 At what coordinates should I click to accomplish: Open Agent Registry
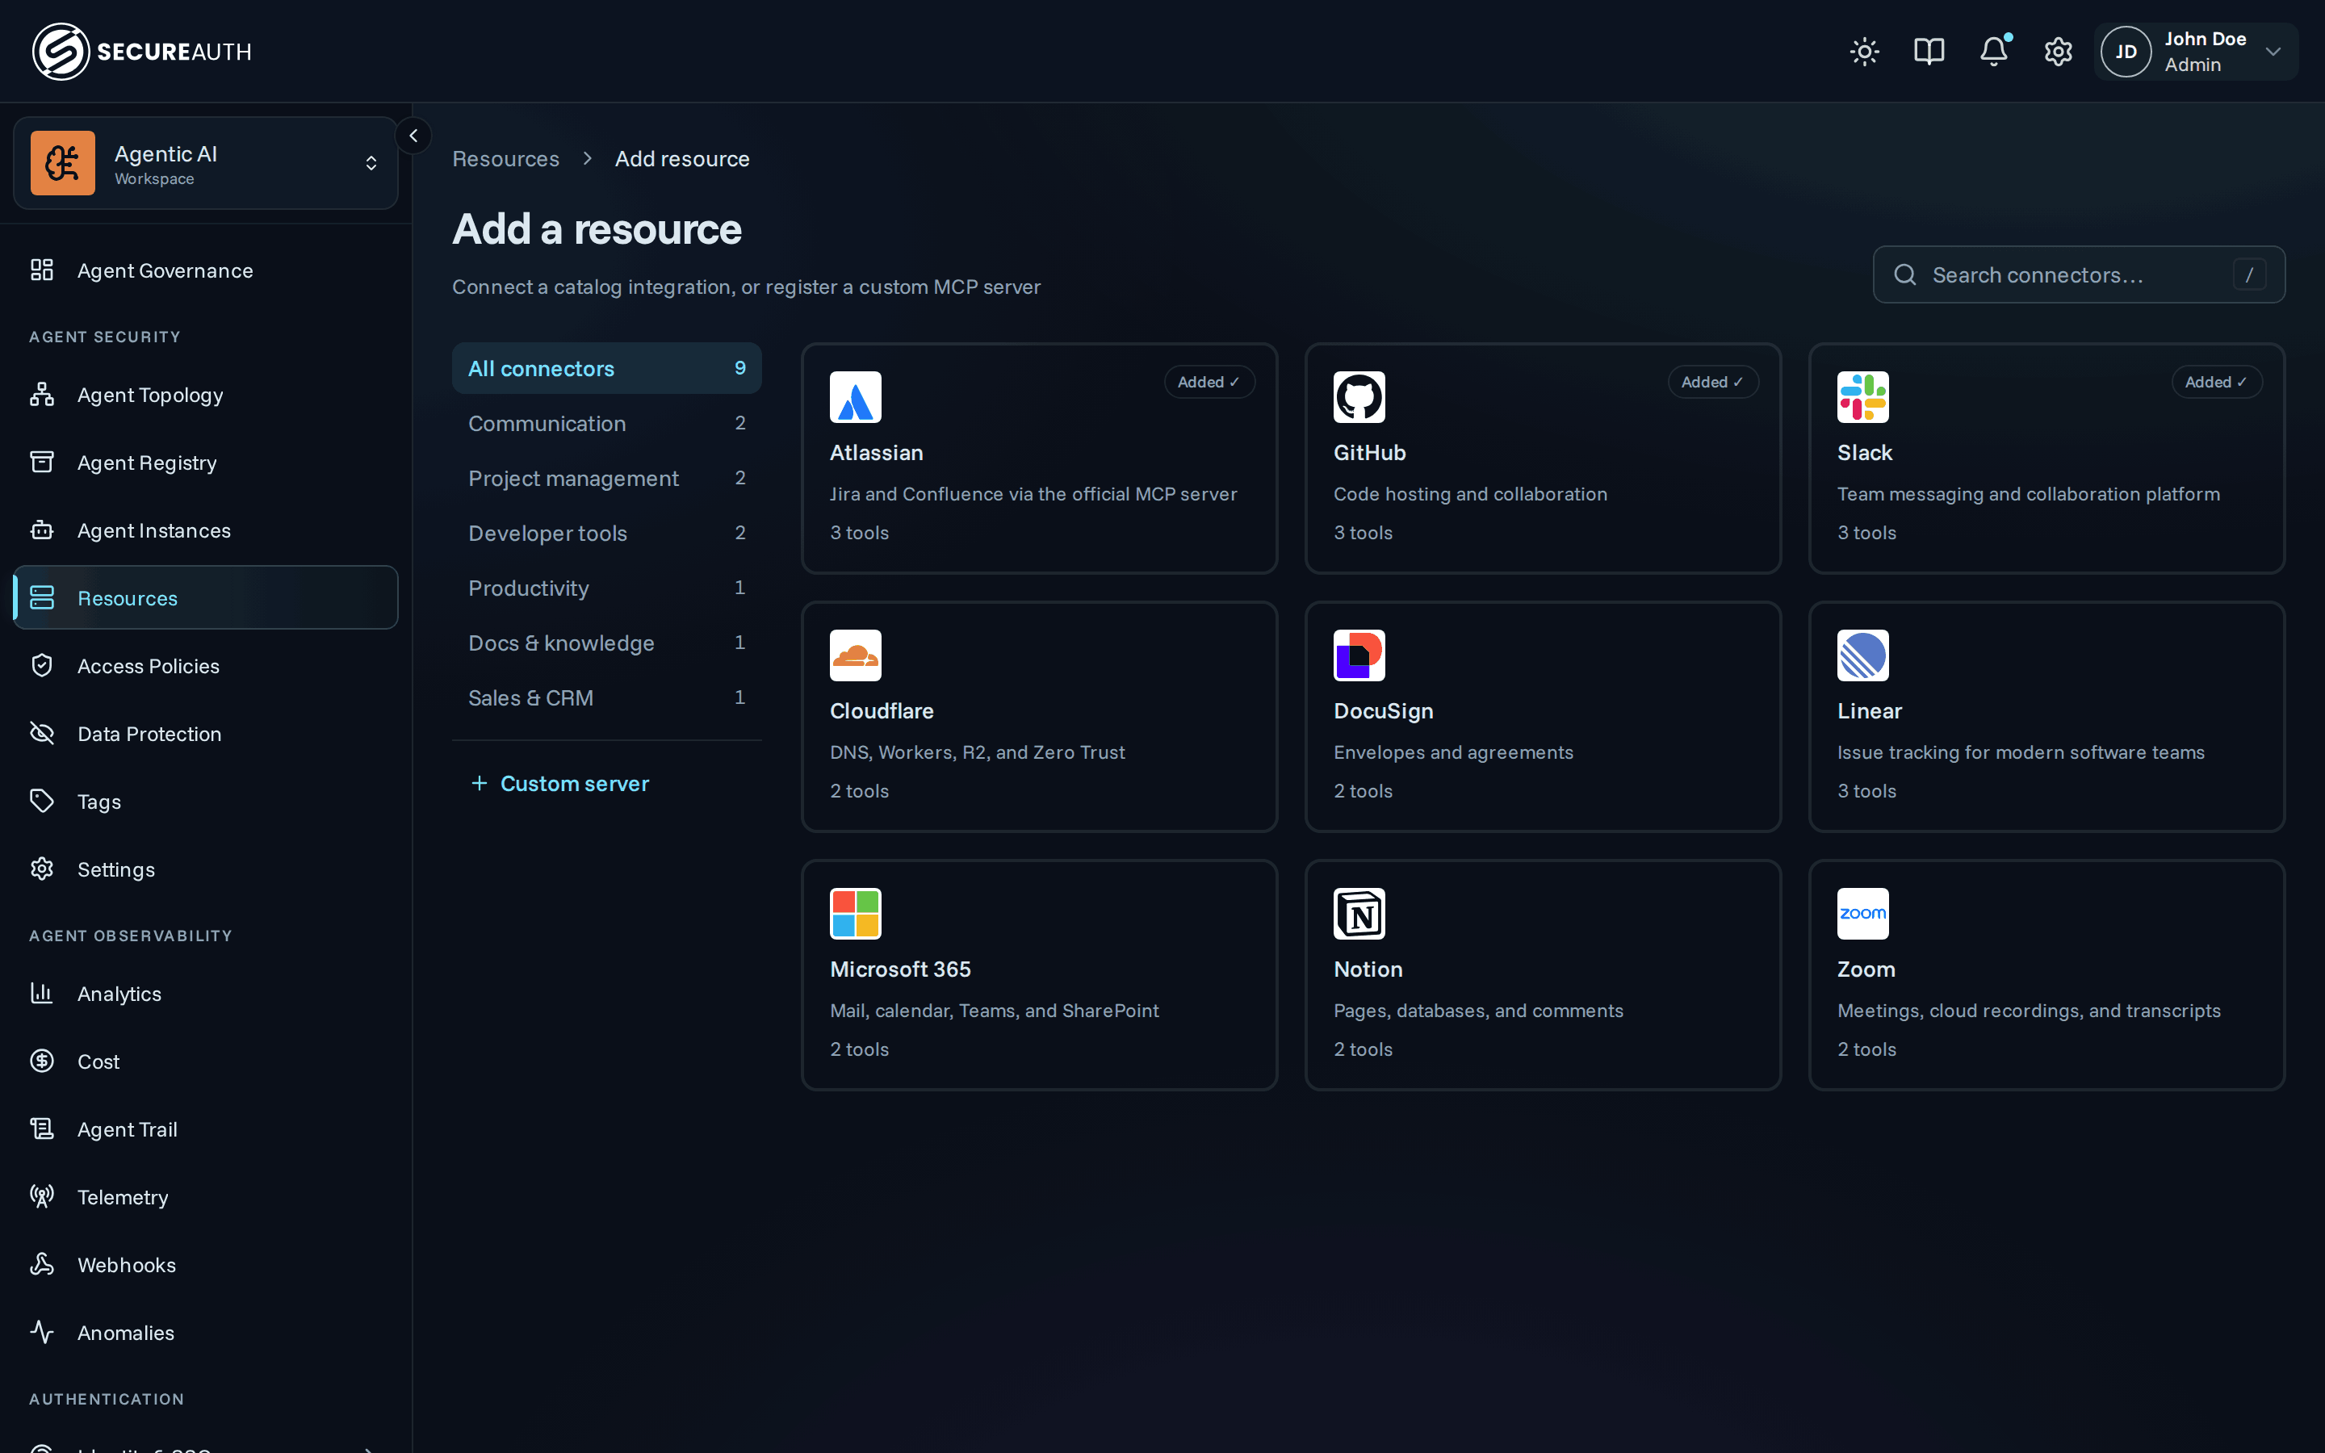tap(206, 463)
